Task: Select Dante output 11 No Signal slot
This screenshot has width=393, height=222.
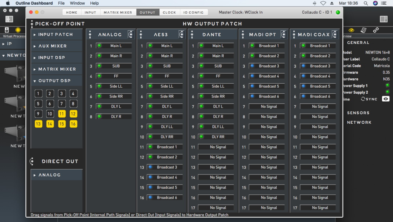Action: click(x=216, y=147)
